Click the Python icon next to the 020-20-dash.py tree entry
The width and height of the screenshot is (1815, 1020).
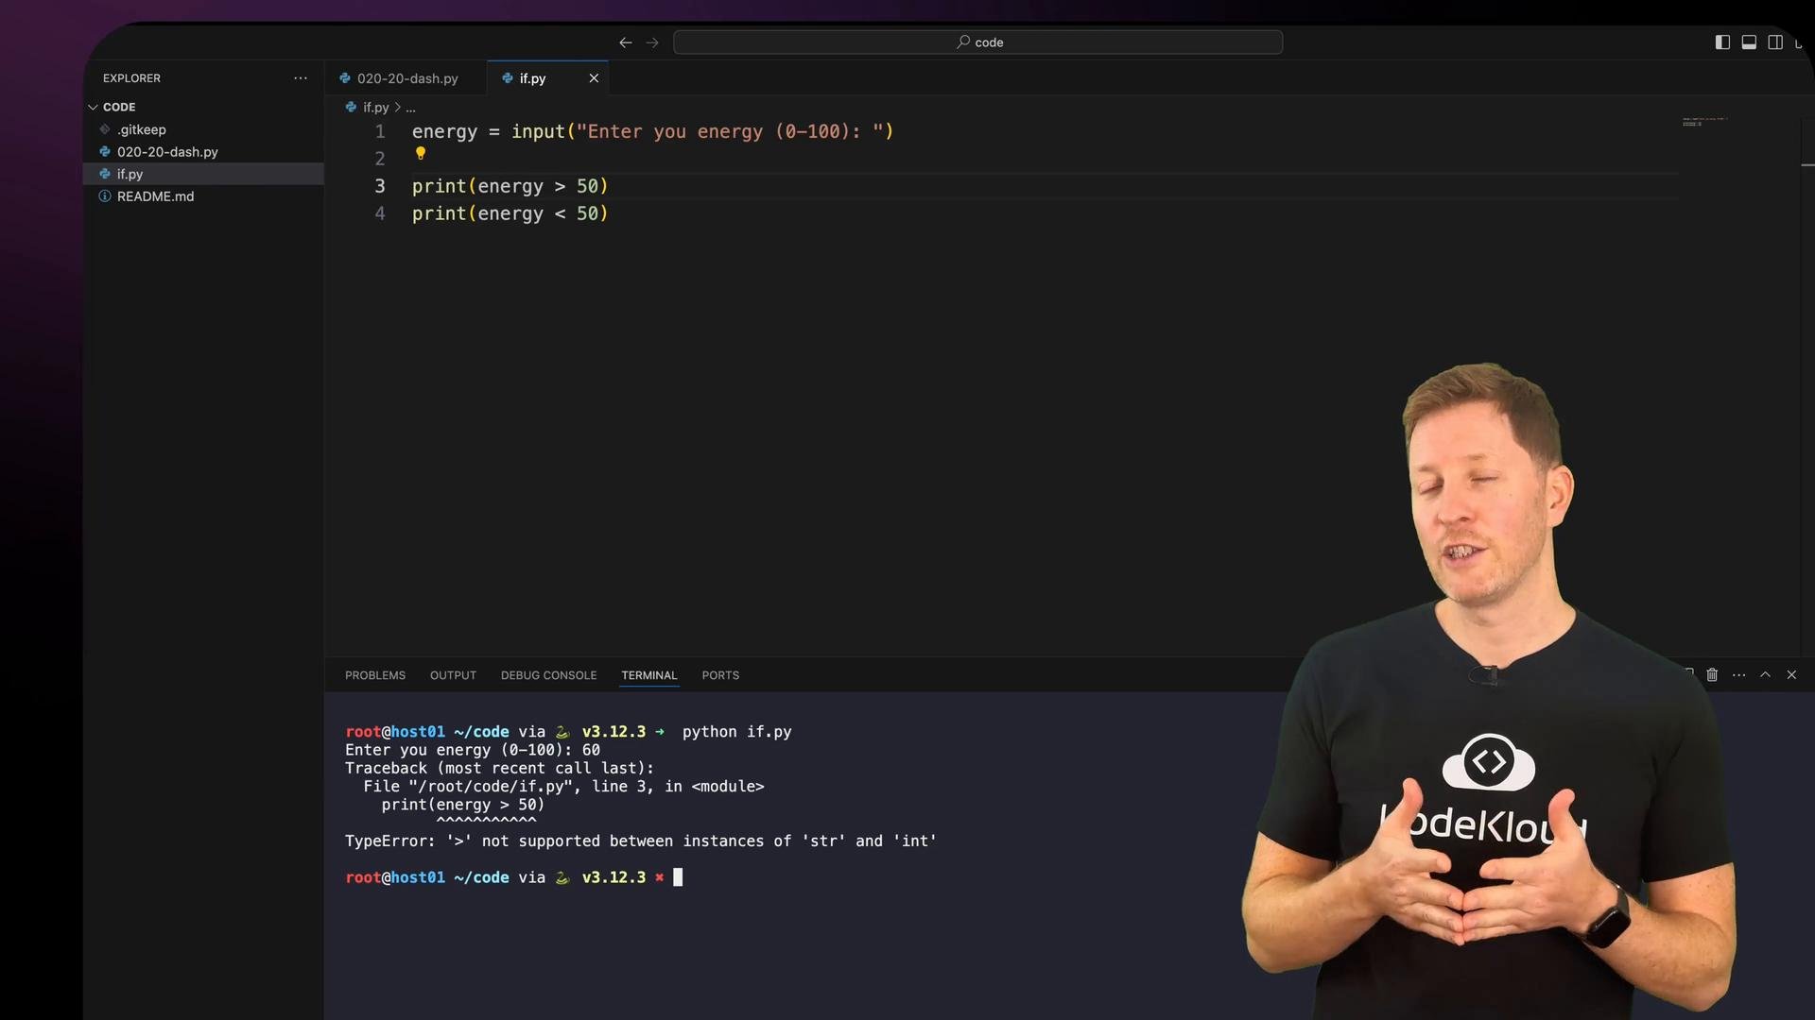tap(105, 152)
